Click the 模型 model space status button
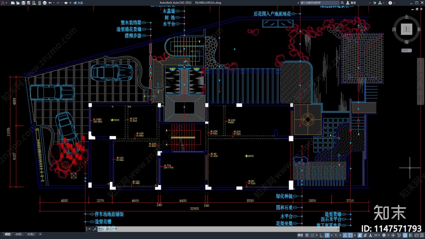The image size is (425, 239). [x=300, y=235]
